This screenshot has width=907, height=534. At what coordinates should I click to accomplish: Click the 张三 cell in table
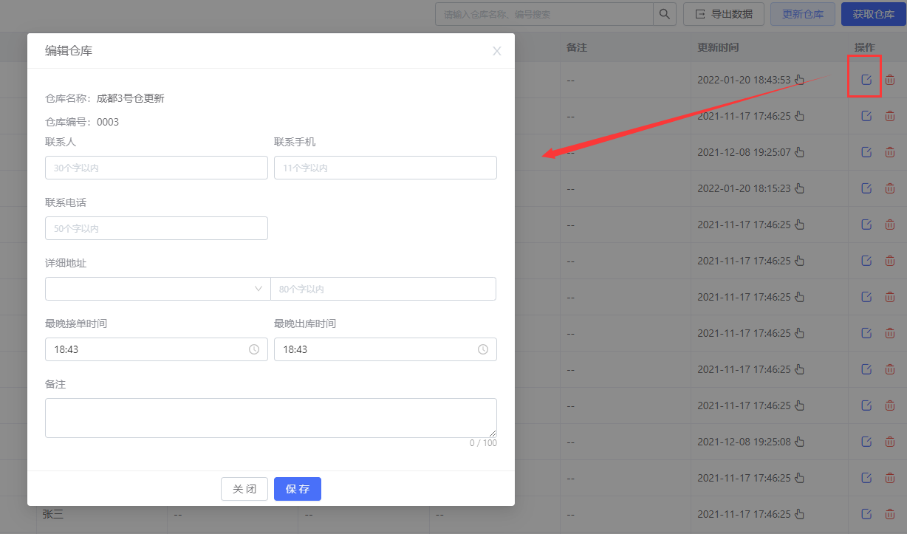pyautogui.click(x=52, y=514)
